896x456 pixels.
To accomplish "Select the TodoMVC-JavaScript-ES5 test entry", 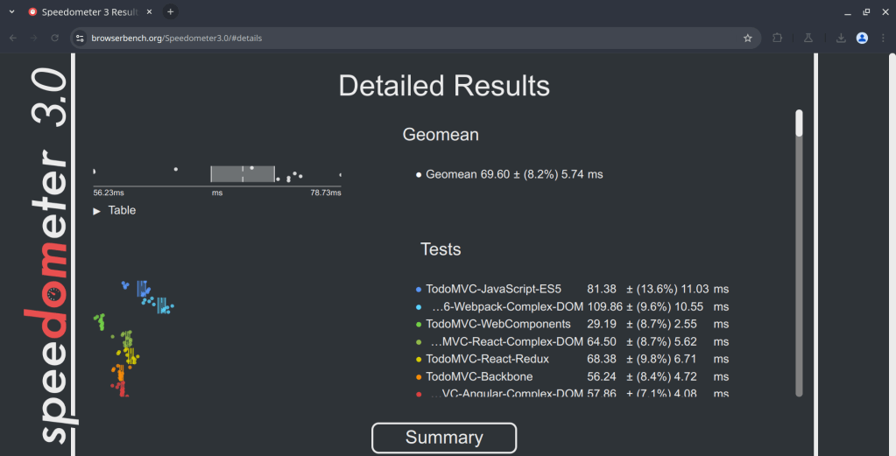I will pyautogui.click(x=493, y=289).
